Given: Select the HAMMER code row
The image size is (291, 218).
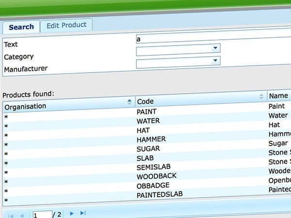Looking at the screenshot, I should (151, 140).
